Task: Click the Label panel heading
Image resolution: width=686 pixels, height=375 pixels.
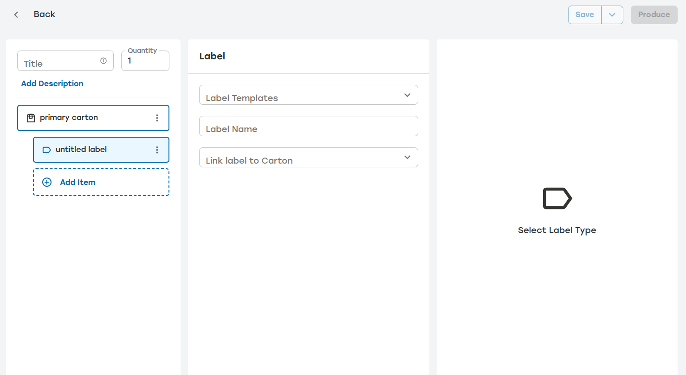Action: point(212,56)
